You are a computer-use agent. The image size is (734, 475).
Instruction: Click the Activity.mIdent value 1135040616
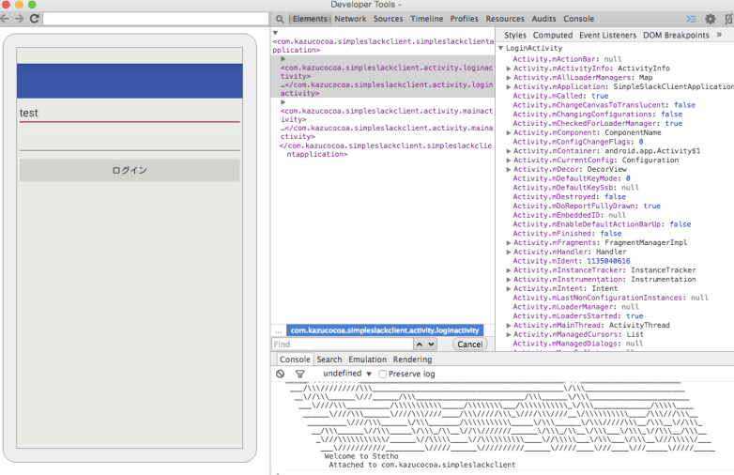(608, 261)
